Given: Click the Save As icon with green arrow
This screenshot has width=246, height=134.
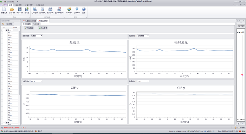Looking at the screenshot, I should [27, 10].
